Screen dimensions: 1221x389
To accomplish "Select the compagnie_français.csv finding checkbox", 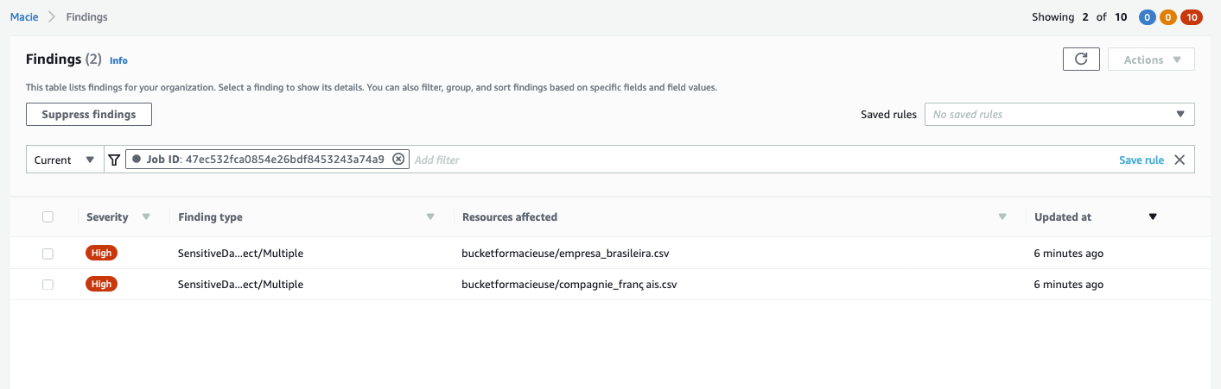I will click(48, 285).
